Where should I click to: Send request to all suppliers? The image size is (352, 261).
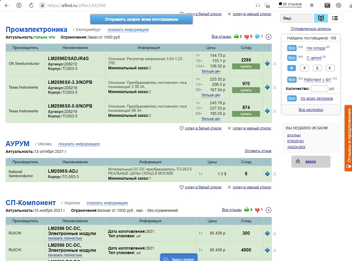click(141, 19)
